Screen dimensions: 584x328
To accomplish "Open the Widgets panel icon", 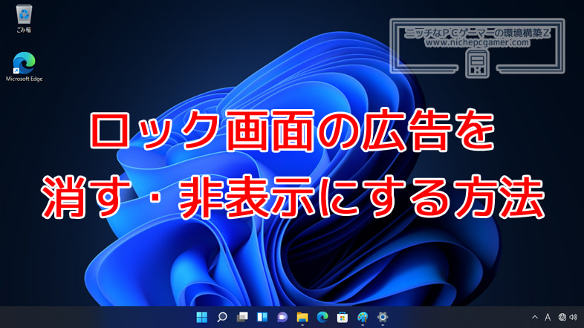I will (x=262, y=317).
